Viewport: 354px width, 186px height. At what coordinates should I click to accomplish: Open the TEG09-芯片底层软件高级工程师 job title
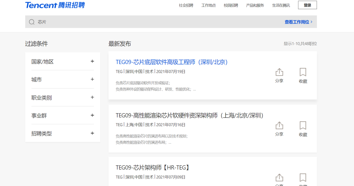(171, 62)
